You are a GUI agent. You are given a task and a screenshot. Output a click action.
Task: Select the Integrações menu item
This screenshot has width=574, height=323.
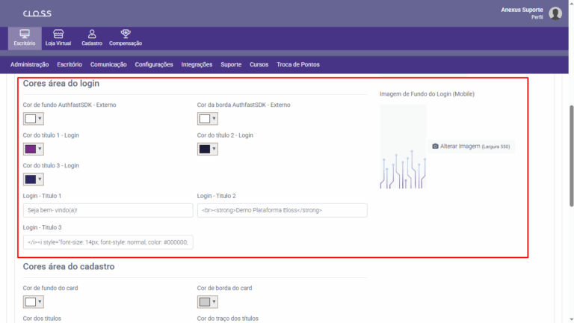coord(197,65)
